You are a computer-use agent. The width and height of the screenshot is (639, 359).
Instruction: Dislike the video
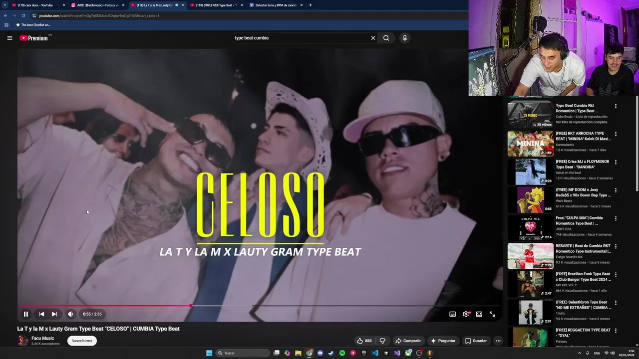tap(382, 341)
